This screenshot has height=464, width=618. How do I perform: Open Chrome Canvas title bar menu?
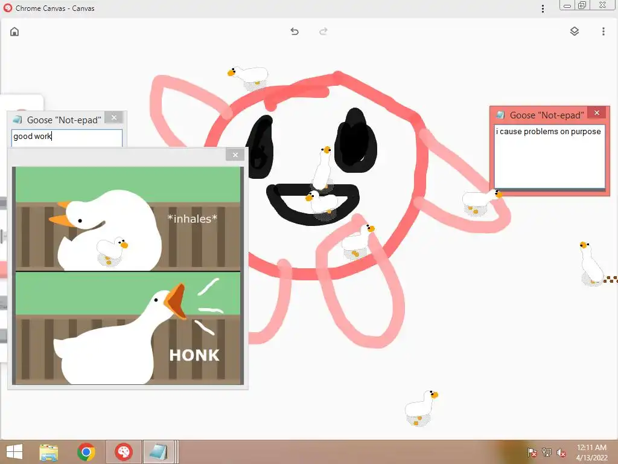click(543, 8)
